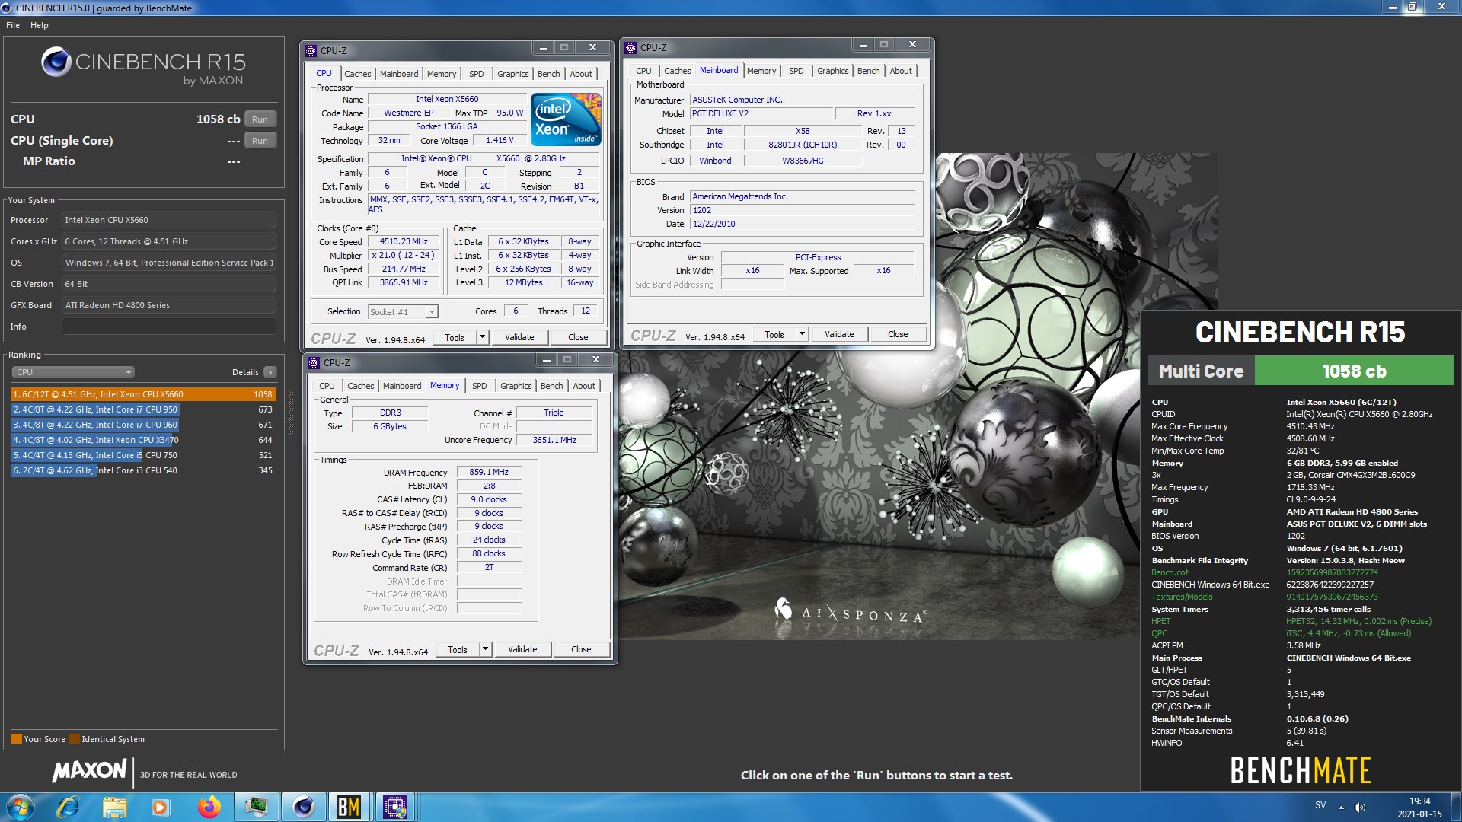
Task: Click CPU-Z title icon of CPU window
Action: 311,51
